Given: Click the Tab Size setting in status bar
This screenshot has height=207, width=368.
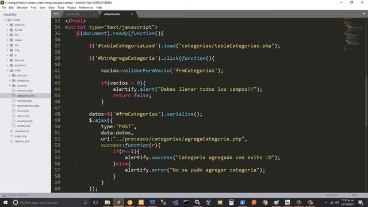Looking at the screenshot, I should [331, 195].
